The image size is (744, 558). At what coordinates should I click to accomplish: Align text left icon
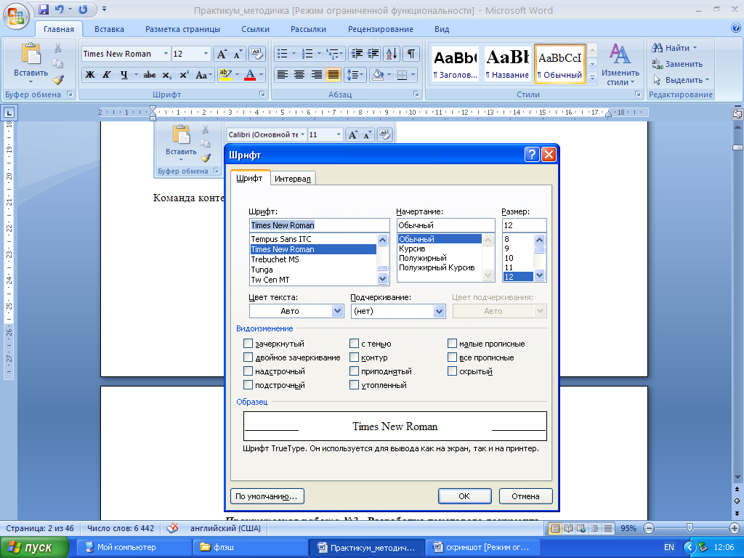point(283,75)
